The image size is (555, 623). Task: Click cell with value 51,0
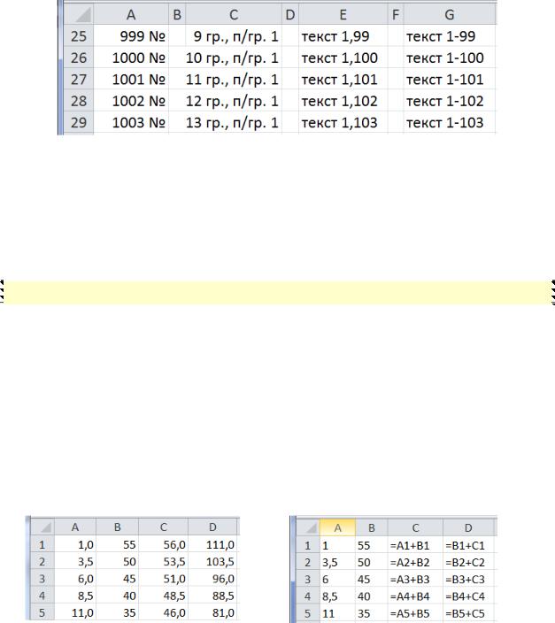pos(164,579)
